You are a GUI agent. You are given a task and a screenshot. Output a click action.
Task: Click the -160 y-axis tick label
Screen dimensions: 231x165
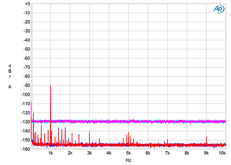(x=26, y=149)
